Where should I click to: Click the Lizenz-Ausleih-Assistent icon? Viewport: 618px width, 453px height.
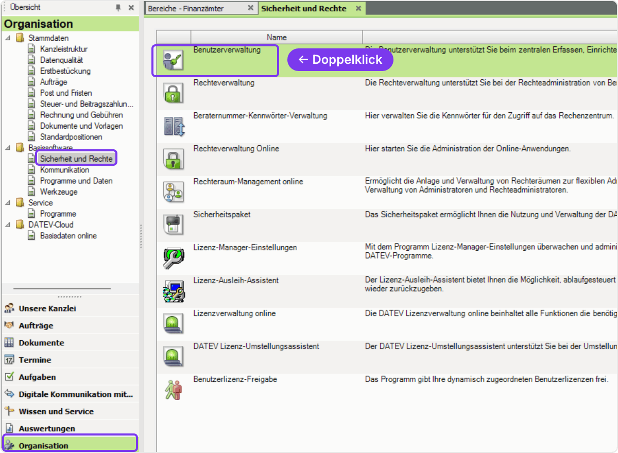[174, 291]
